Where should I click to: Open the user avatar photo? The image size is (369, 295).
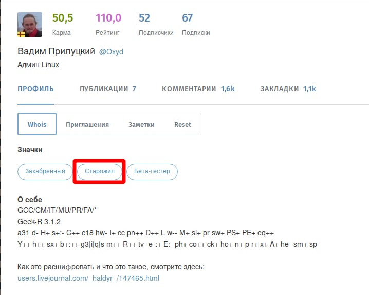(30, 25)
